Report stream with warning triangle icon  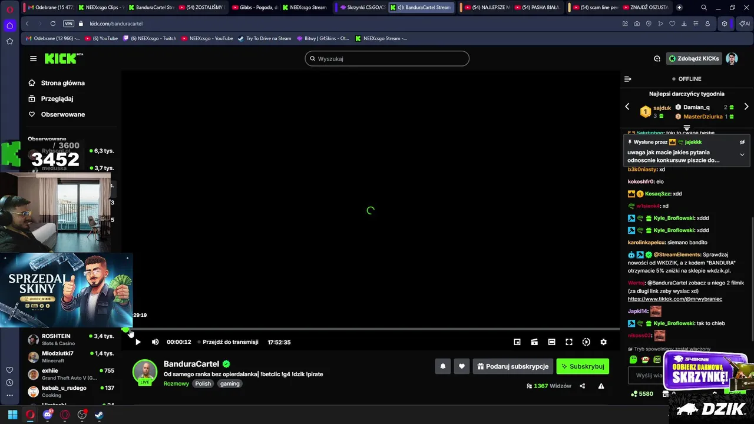tap(601, 386)
